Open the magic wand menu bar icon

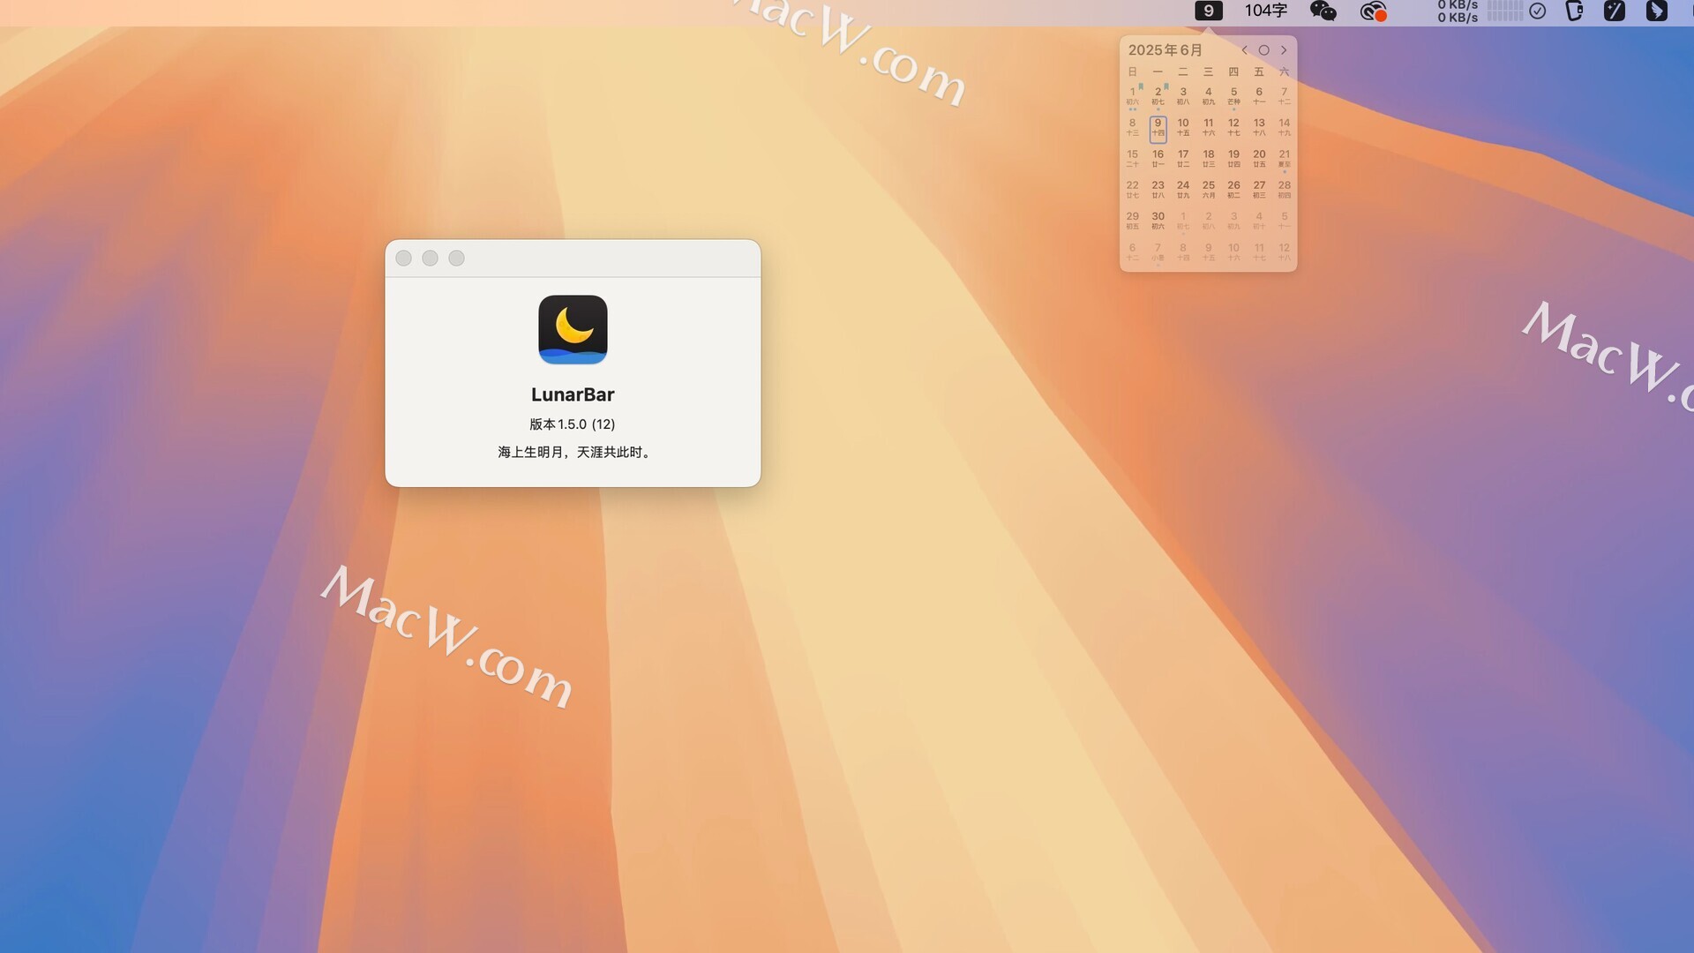click(1614, 11)
